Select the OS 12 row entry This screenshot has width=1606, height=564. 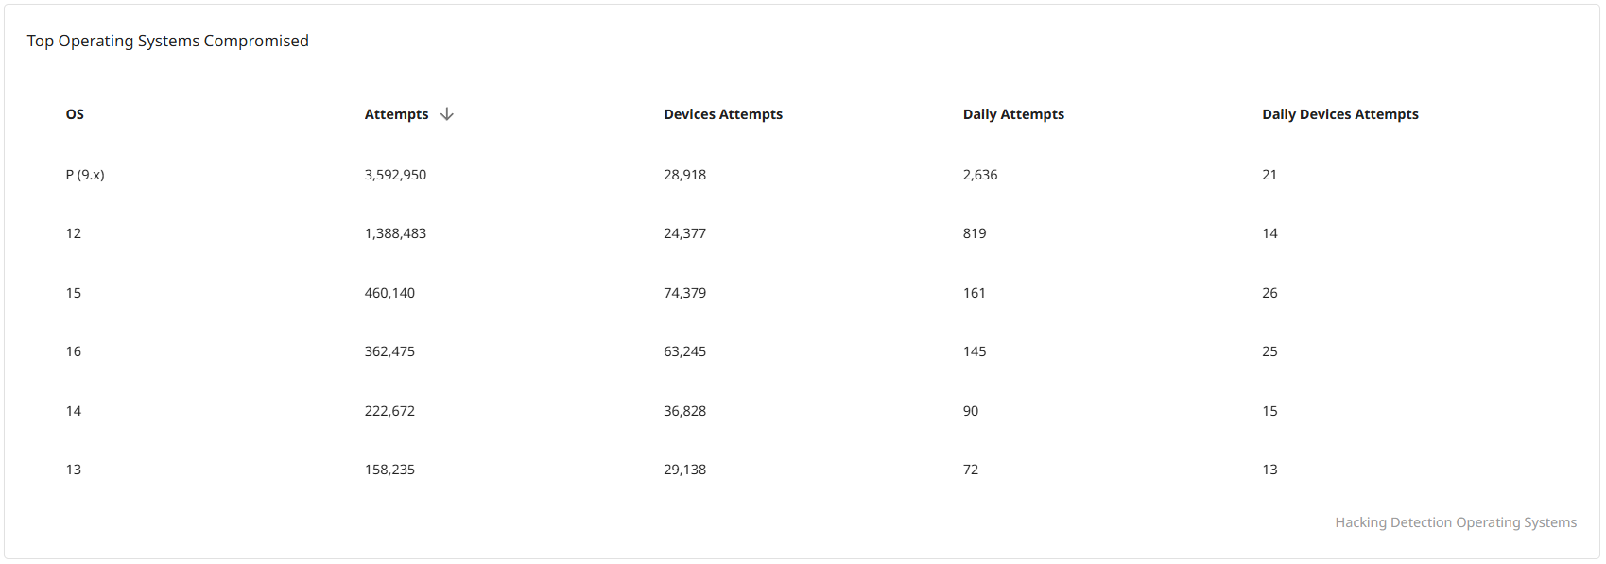coord(74,233)
